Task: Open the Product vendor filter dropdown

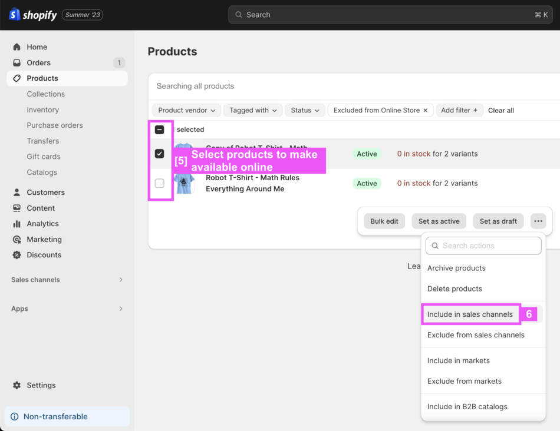Action: pyautogui.click(x=187, y=110)
